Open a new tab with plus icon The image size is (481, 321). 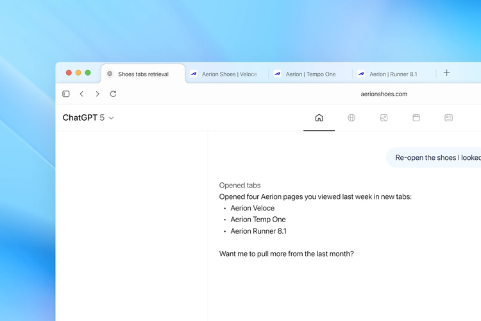[446, 73]
